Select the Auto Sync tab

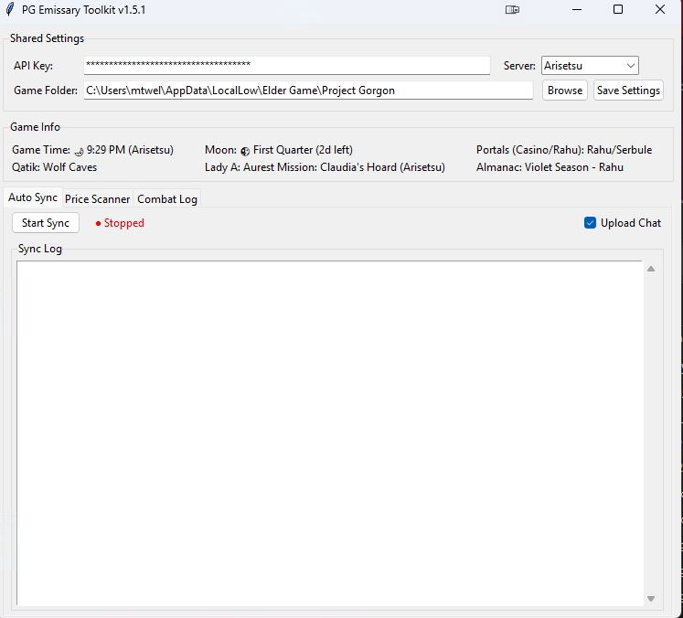pos(33,198)
